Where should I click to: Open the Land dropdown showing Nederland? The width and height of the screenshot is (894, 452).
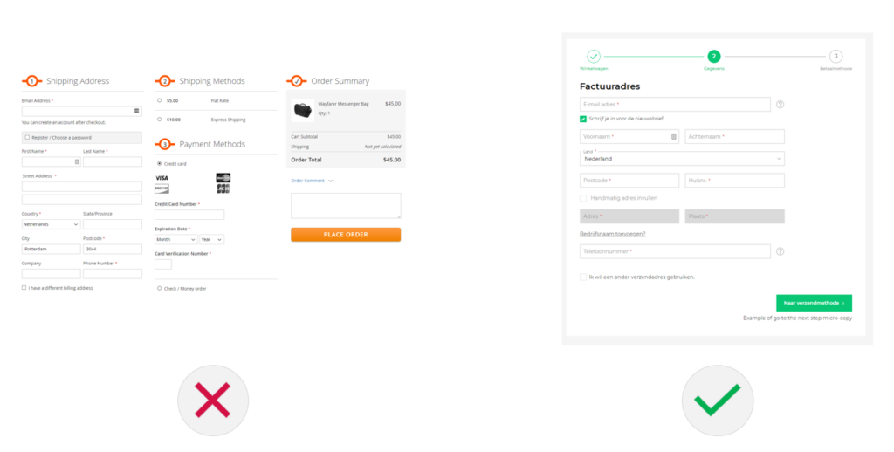pyautogui.click(x=682, y=159)
